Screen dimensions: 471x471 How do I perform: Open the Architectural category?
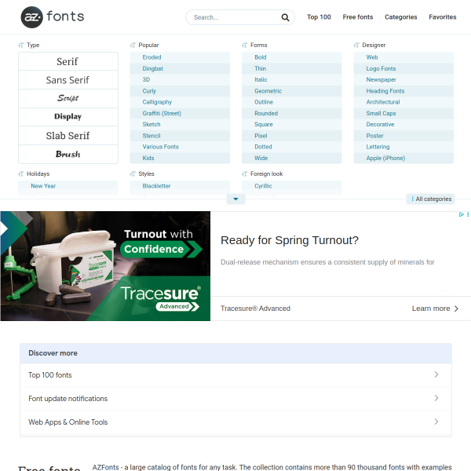click(x=403, y=102)
